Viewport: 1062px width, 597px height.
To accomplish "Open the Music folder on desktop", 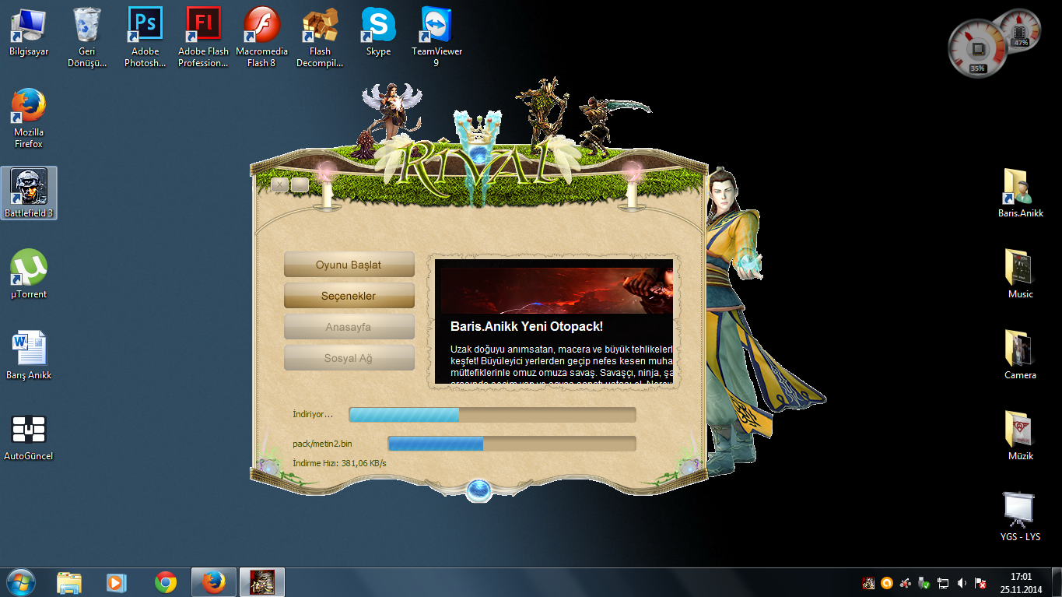I will click(x=1020, y=274).
